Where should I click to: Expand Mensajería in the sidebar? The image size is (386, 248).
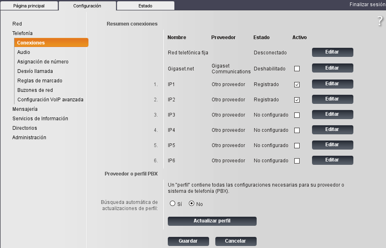(25, 109)
